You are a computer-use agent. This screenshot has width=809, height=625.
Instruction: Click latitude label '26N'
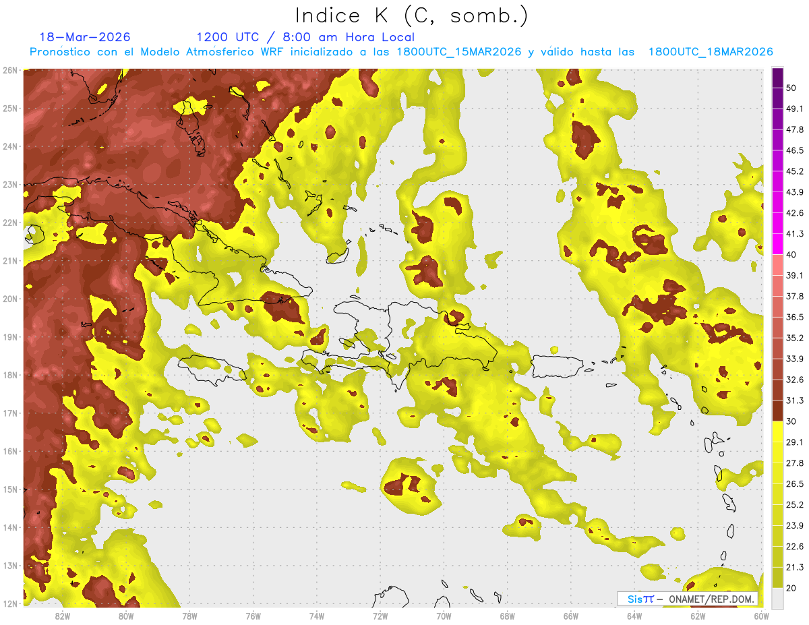[10, 70]
